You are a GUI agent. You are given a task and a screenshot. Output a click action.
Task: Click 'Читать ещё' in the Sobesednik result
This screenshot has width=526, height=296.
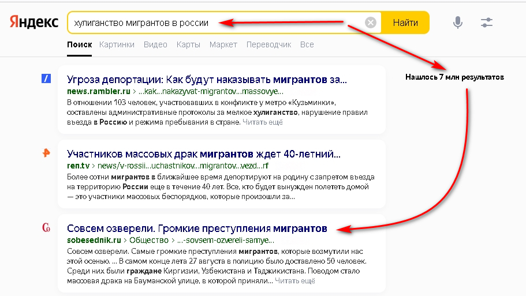[295, 280]
